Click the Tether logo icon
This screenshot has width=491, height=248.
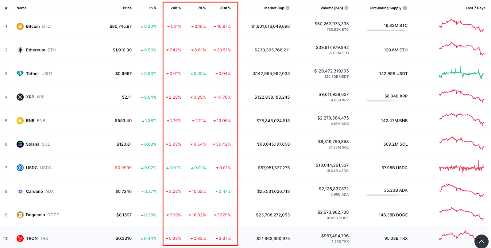pyautogui.click(x=20, y=73)
